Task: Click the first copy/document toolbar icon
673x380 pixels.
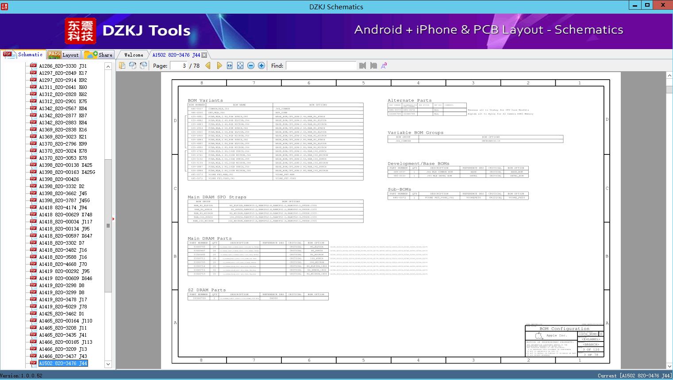Action: pos(122,65)
